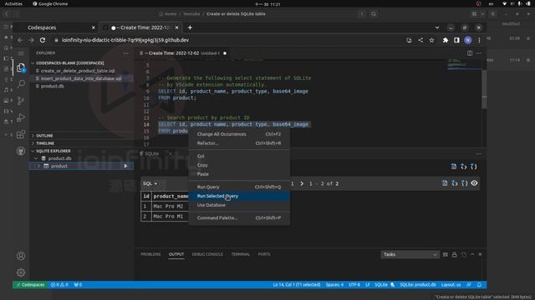
Task: Open the Chrome tab search chevron
Action: (x=437, y=27)
